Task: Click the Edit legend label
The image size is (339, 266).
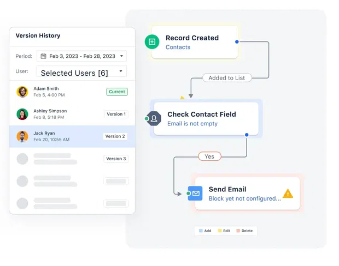Action: pyautogui.click(x=226, y=231)
